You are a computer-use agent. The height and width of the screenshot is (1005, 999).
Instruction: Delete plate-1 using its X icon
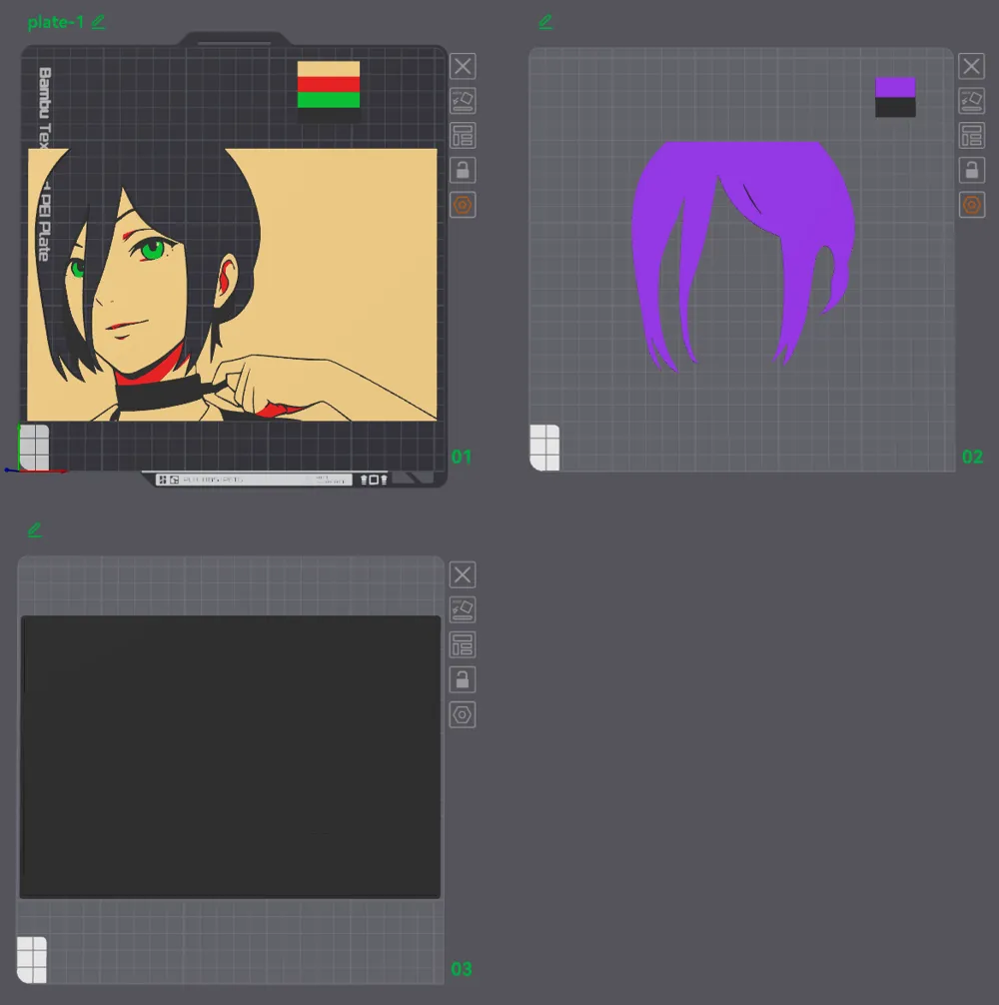pyautogui.click(x=463, y=66)
